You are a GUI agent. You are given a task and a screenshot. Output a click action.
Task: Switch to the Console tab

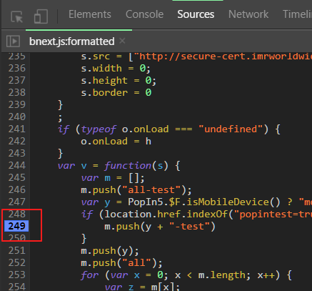[144, 14]
